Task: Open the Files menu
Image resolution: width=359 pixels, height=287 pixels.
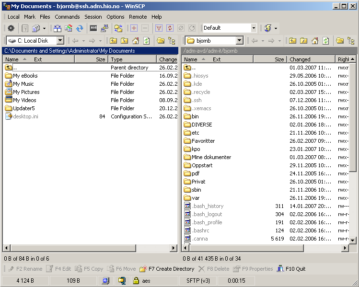Action: tap(45, 17)
